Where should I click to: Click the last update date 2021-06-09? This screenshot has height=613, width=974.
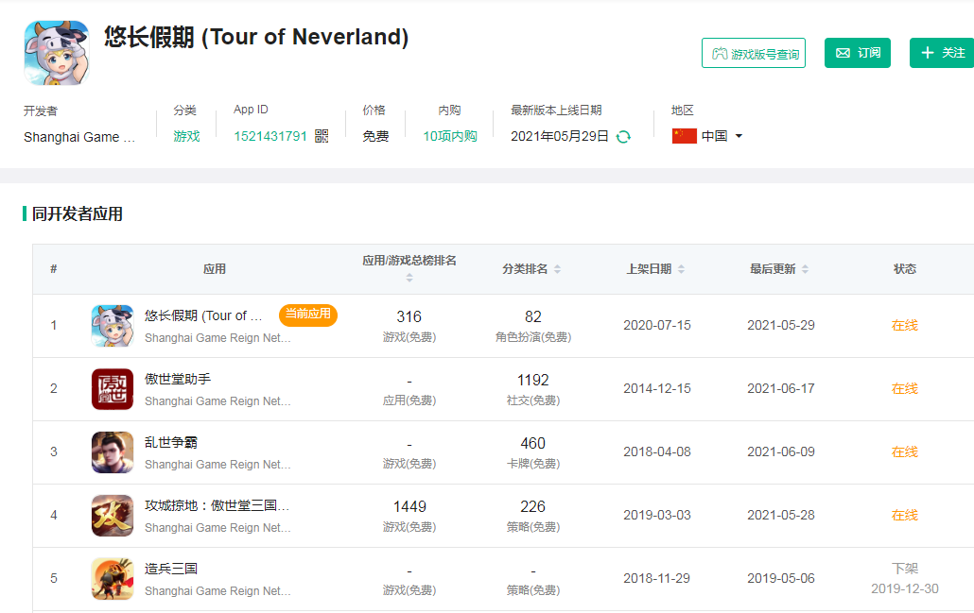point(781,451)
